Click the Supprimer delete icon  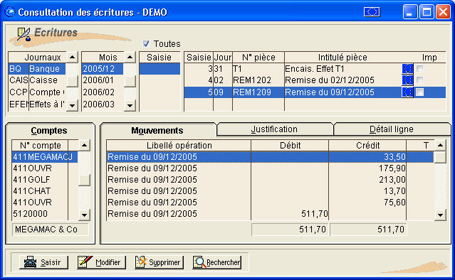pos(141,262)
